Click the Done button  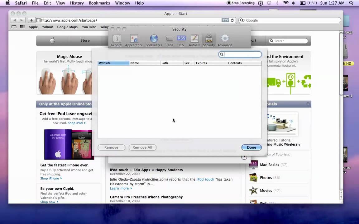251,147
